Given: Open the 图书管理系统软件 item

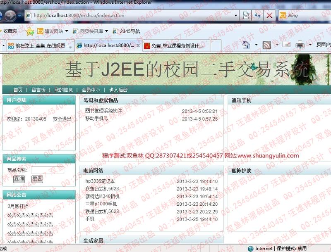Looking at the screenshot, I should (x=103, y=111).
